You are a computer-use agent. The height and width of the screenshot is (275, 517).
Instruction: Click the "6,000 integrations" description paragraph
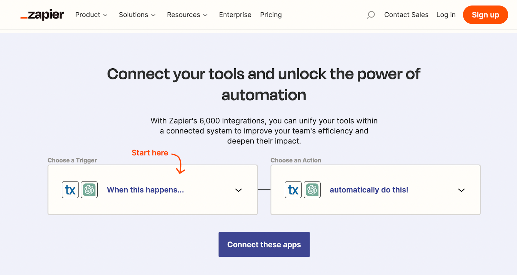[264, 131]
